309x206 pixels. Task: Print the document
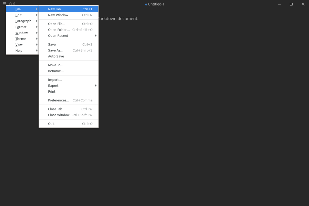[x=51, y=91]
